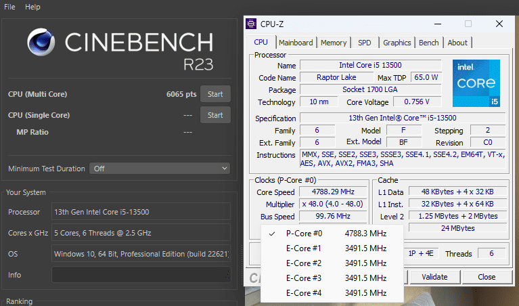The width and height of the screenshot is (519, 306).
Task: Click the L1 Data cache value
Action: [x=458, y=192]
